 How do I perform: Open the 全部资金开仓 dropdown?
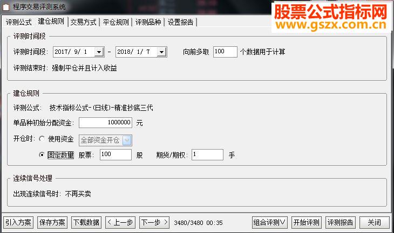(106, 140)
